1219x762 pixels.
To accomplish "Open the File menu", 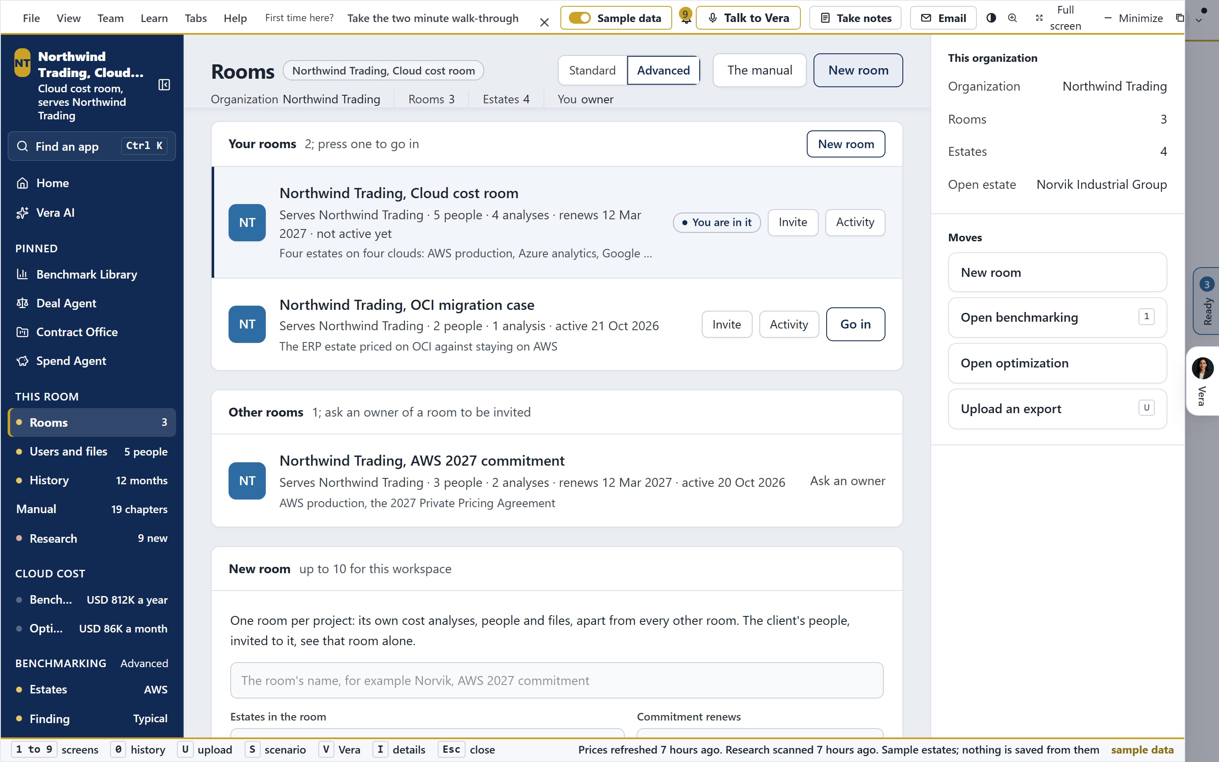I will pos(31,18).
